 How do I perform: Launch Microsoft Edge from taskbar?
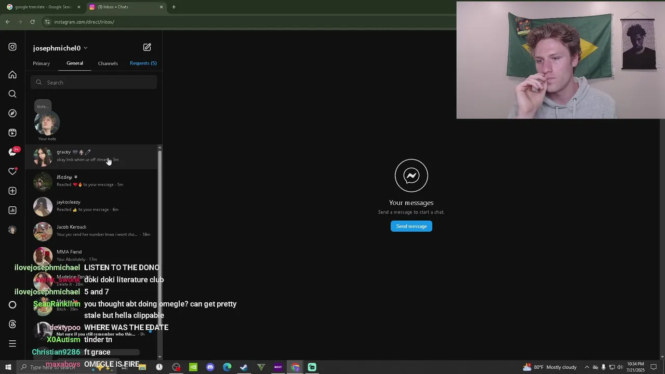[x=227, y=367]
